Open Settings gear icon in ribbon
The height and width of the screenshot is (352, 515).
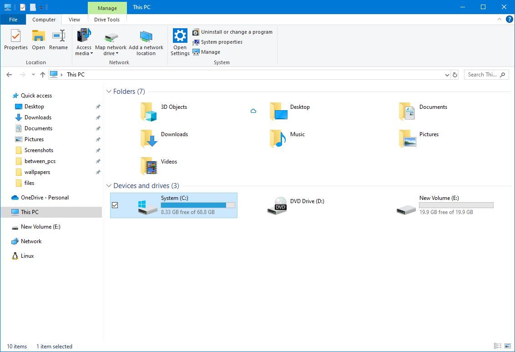(x=180, y=36)
